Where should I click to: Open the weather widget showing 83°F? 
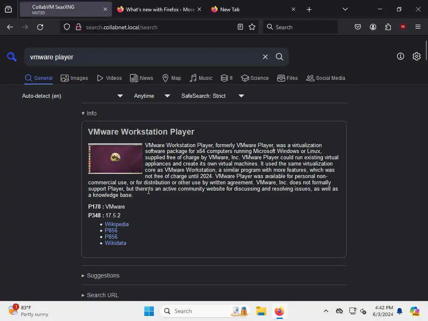pyautogui.click(x=28, y=311)
